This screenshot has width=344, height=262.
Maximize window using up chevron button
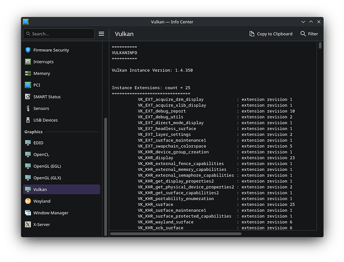click(x=311, y=21)
